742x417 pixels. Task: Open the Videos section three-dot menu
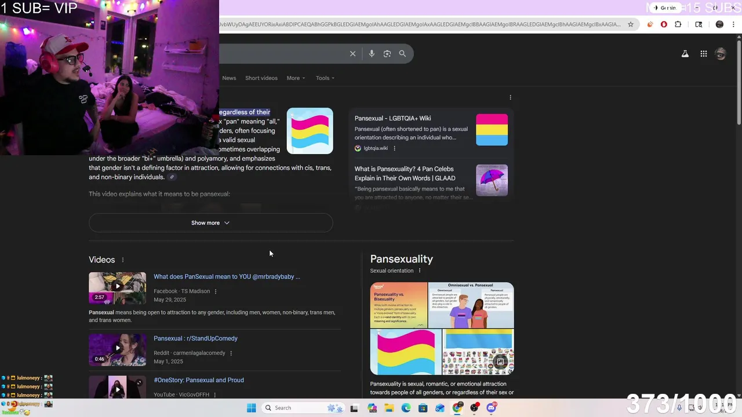pos(122,260)
